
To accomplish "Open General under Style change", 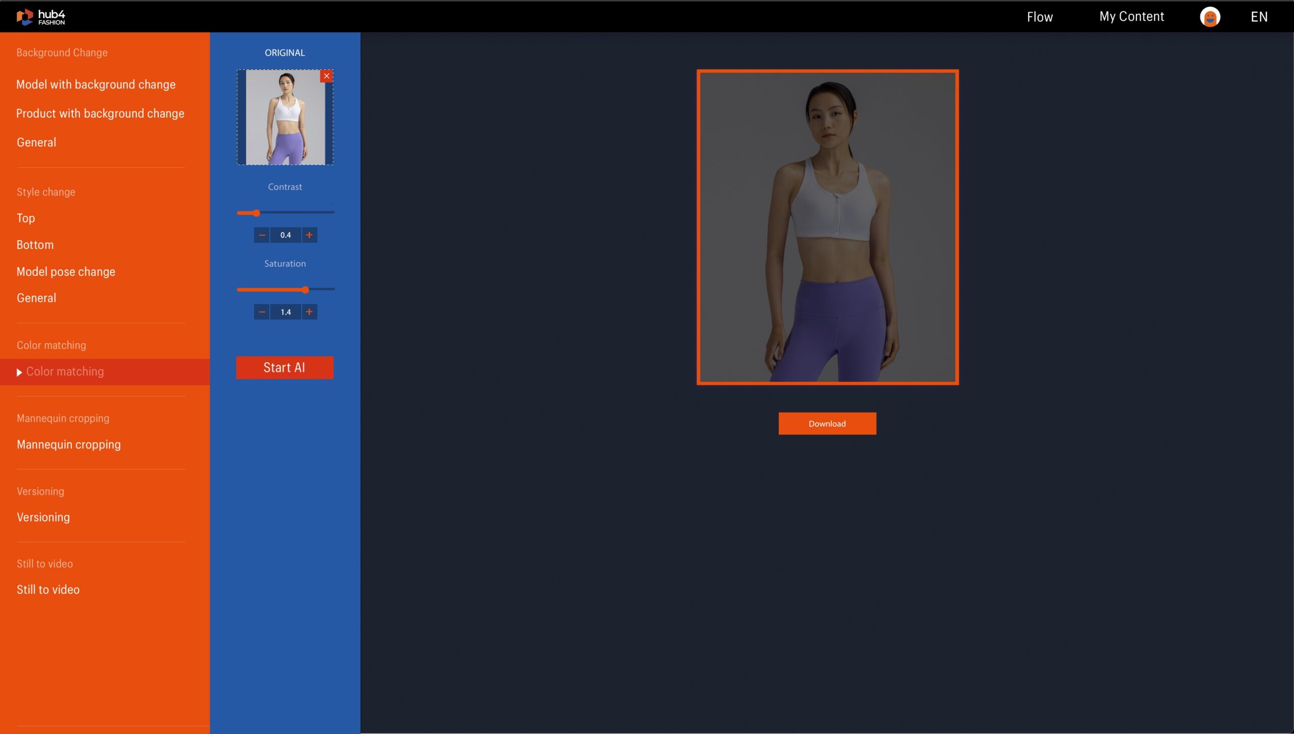I will click(36, 298).
